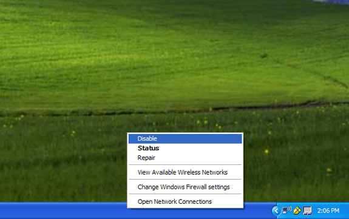This screenshot has width=349, height=219.
Task: Open View Available Wireless Networks
Action: 185,172
